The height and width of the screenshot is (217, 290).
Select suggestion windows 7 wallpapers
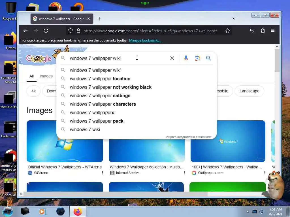click(x=137, y=112)
